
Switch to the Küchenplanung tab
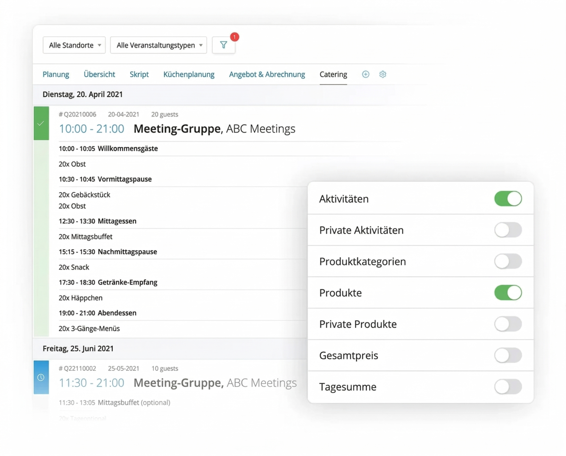click(189, 74)
